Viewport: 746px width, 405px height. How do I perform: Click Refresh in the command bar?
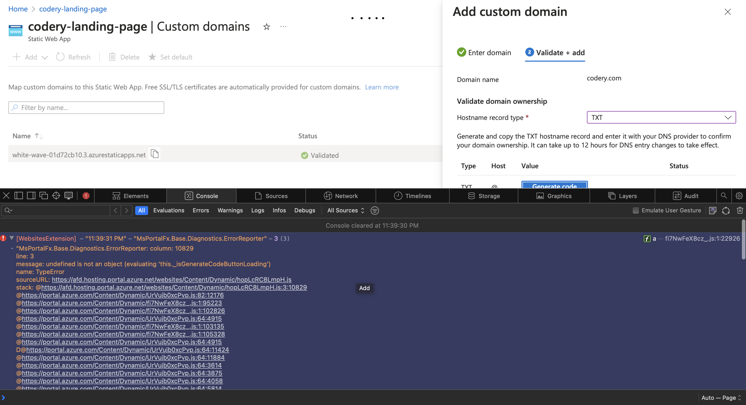coord(73,57)
